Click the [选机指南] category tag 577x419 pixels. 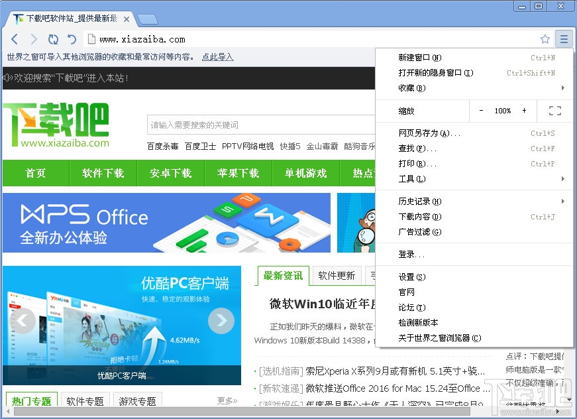point(281,371)
